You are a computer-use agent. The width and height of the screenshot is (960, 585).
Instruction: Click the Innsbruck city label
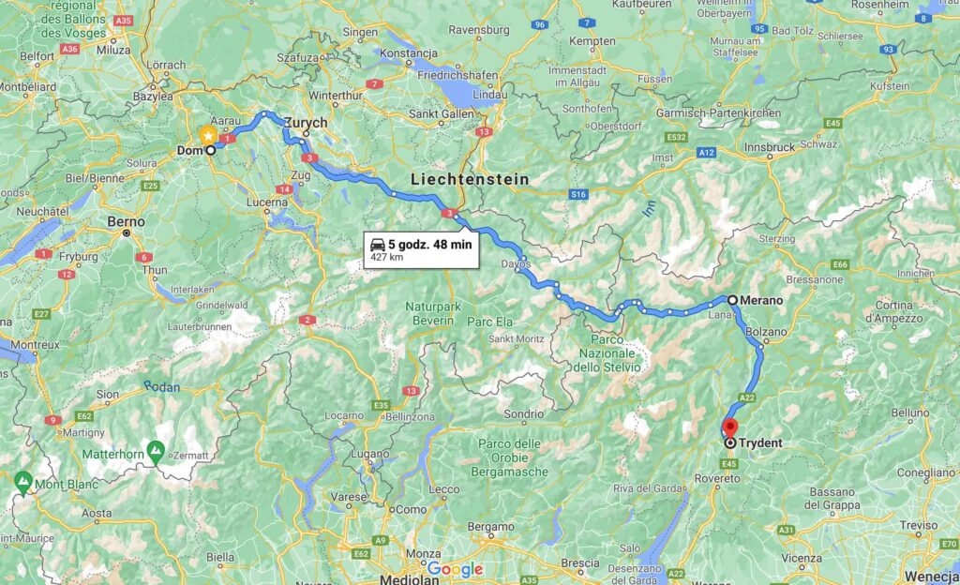[770, 147]
